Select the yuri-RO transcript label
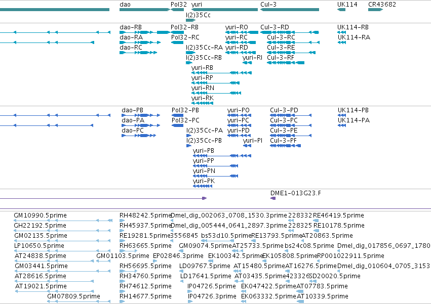This screenshot has height=304, width=431. click(237, 27)
